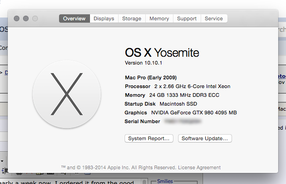
Task: Open System Report
Action: pyautogui.click(x=149, y=138)
